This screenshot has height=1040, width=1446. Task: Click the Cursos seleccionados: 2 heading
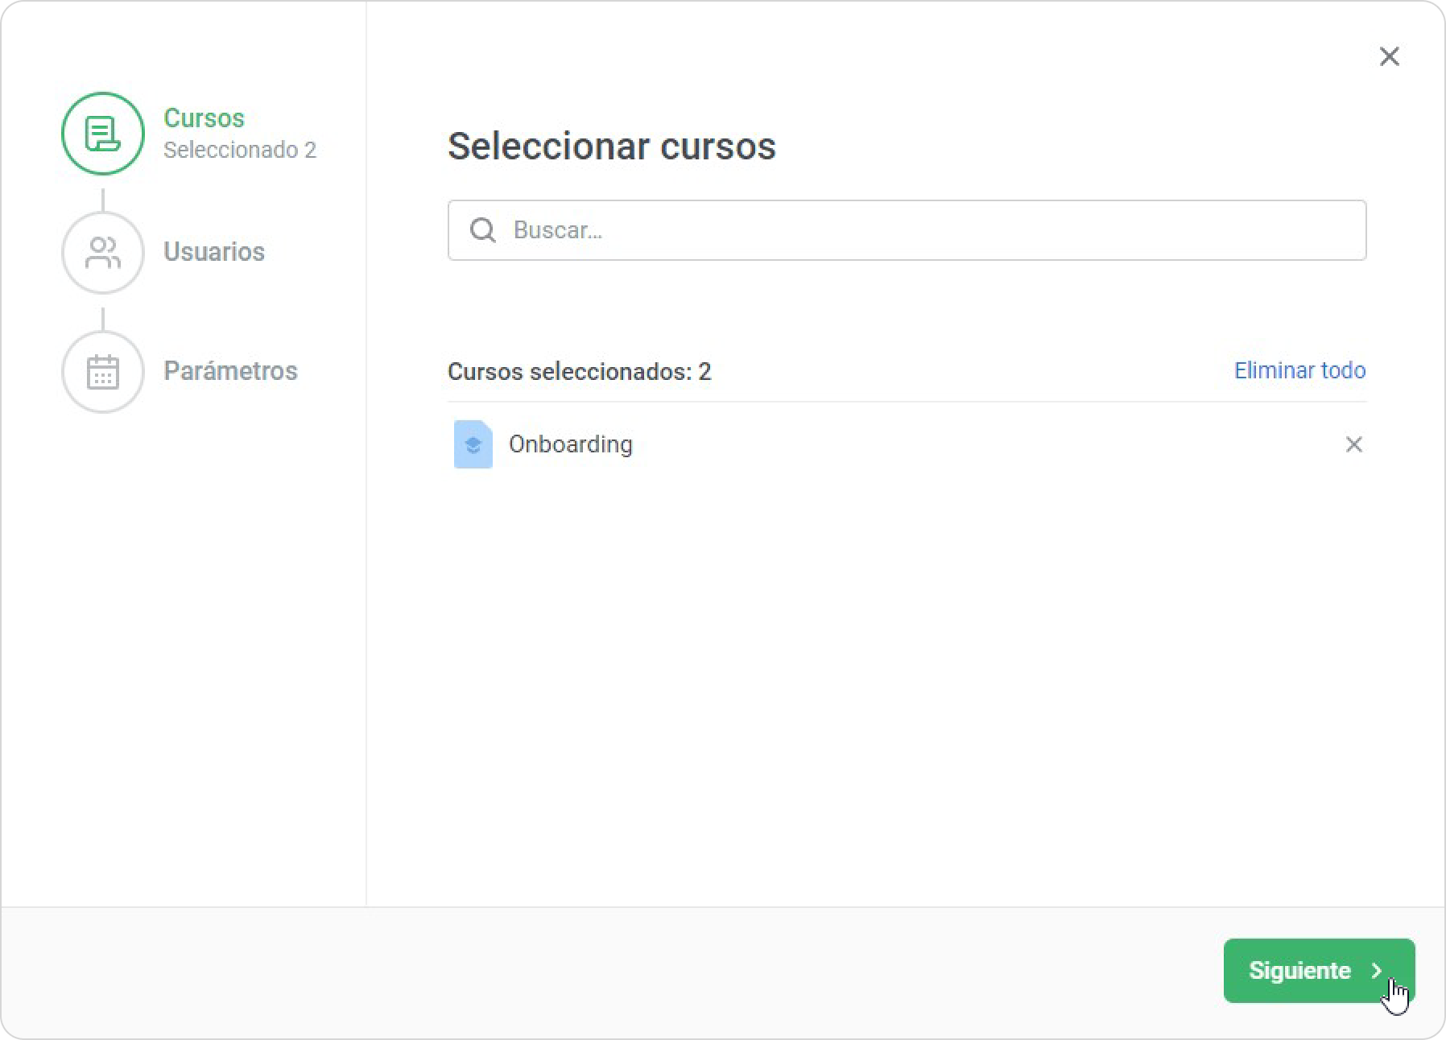click(580, 372)
